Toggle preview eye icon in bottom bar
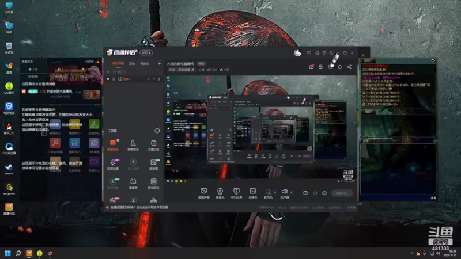 point(315,193)
